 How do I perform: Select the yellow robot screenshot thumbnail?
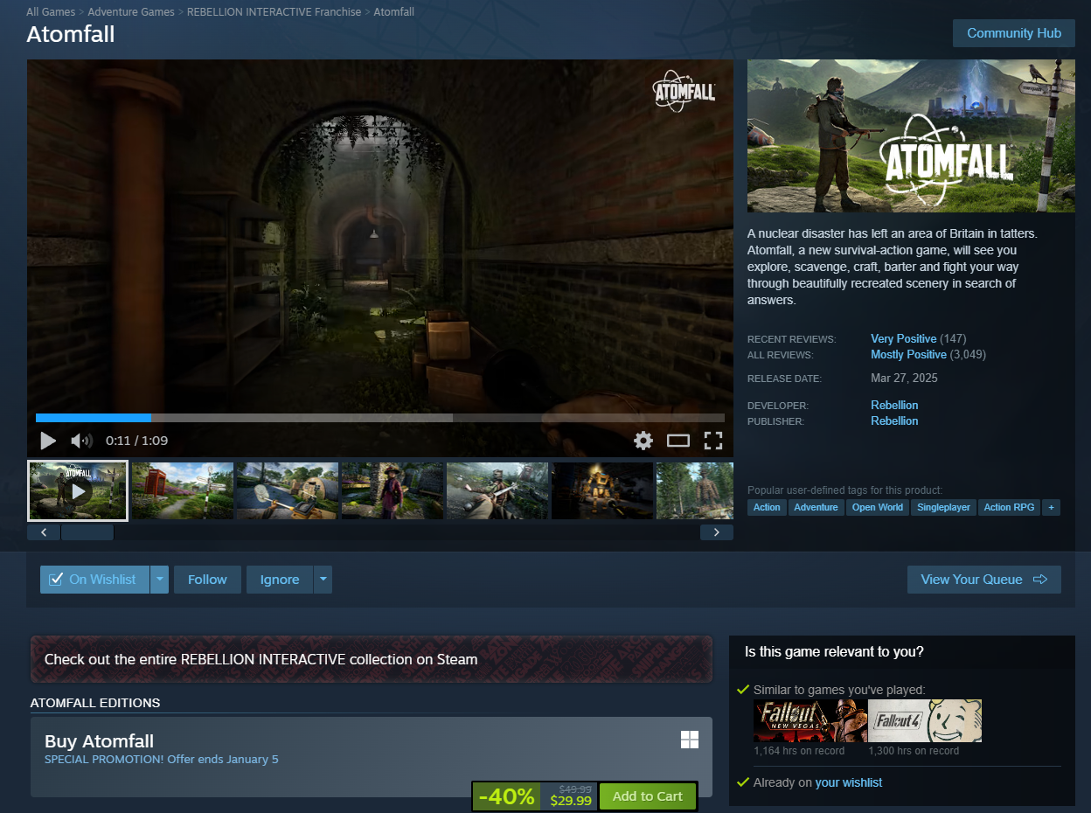pos(601,490)
